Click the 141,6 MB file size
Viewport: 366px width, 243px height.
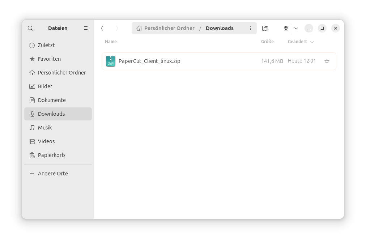point(272,61)
